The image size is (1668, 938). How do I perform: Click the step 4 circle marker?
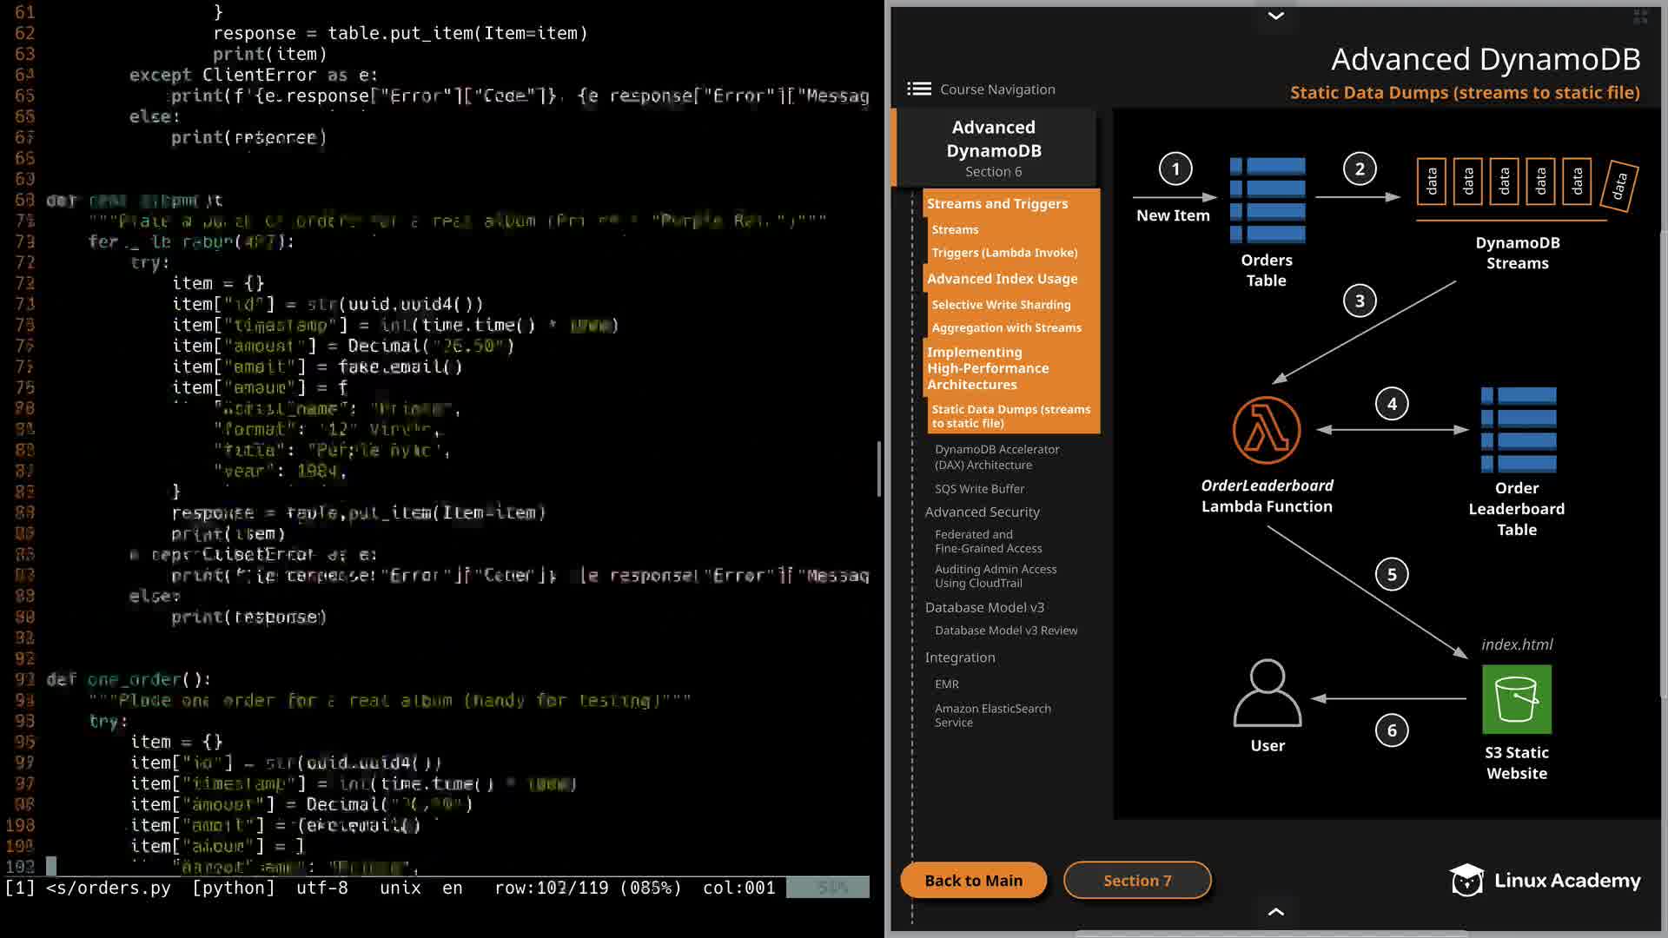pyautogui.click(x=1391, y=404)
